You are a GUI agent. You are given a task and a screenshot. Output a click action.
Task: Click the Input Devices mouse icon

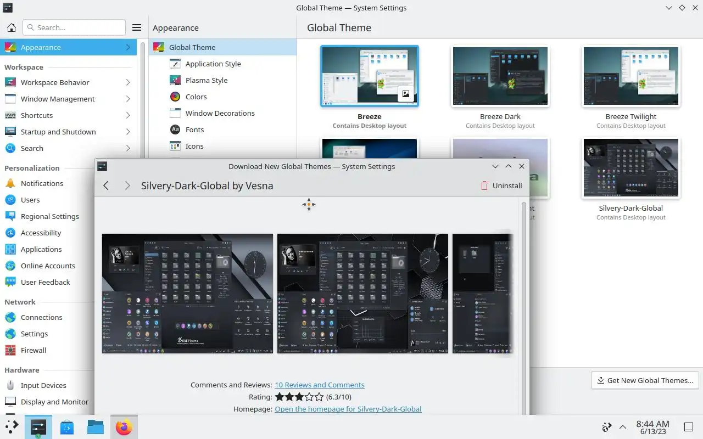click(x=10, y=385)
